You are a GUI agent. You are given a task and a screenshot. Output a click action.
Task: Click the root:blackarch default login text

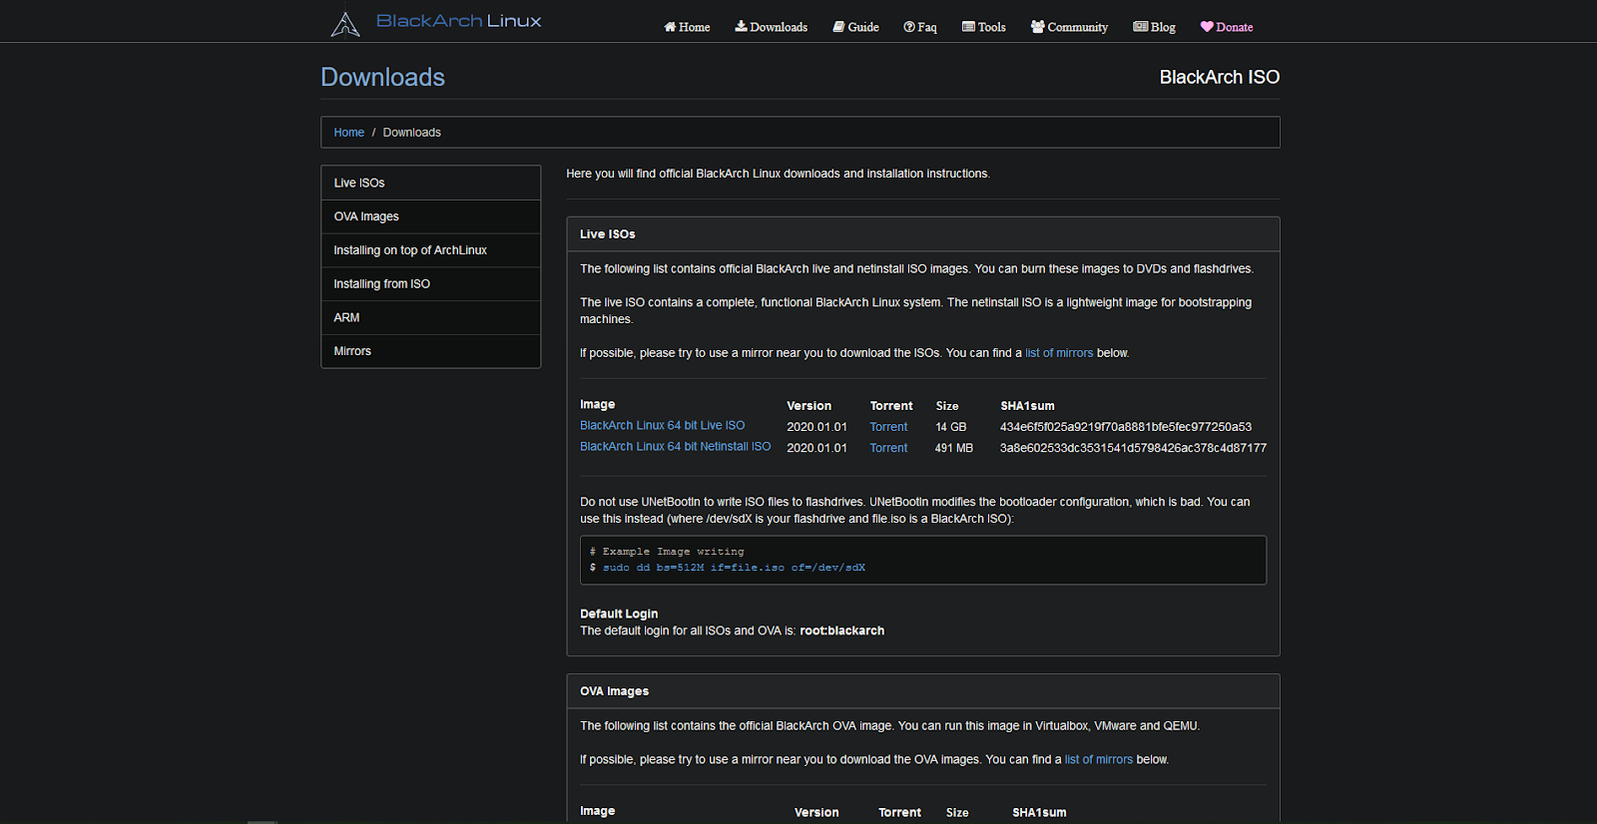point(842,631)
